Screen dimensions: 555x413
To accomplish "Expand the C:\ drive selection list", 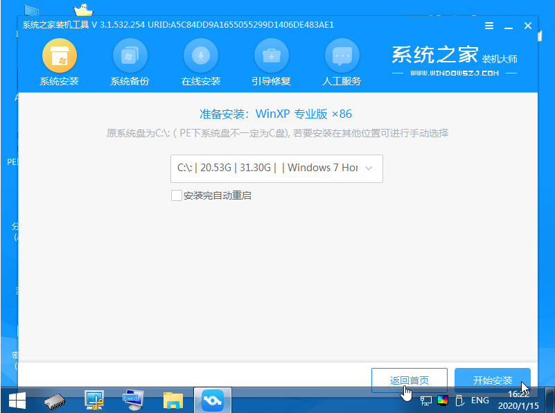I will click(x=276, y=168).
